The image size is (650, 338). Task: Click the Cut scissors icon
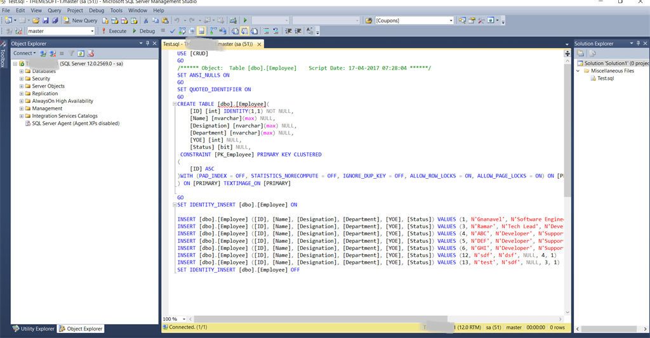tap(146, 20)
